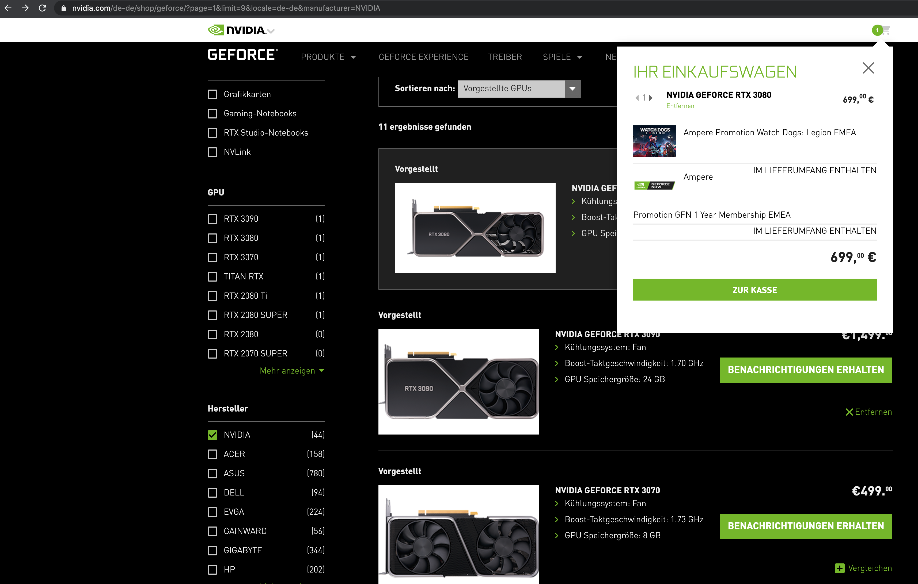
Task: Click the browser back arrow
Action: coord(8,8)
